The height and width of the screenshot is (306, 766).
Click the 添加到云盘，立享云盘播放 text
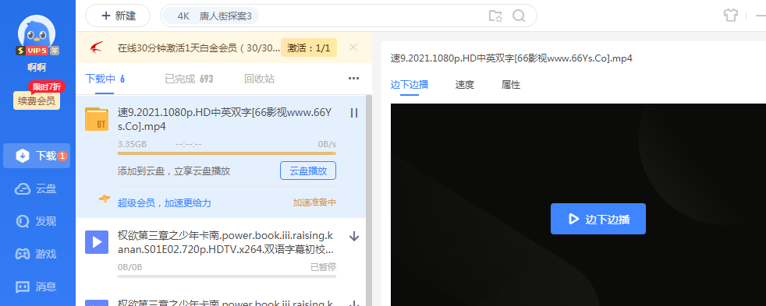[174, 171]
